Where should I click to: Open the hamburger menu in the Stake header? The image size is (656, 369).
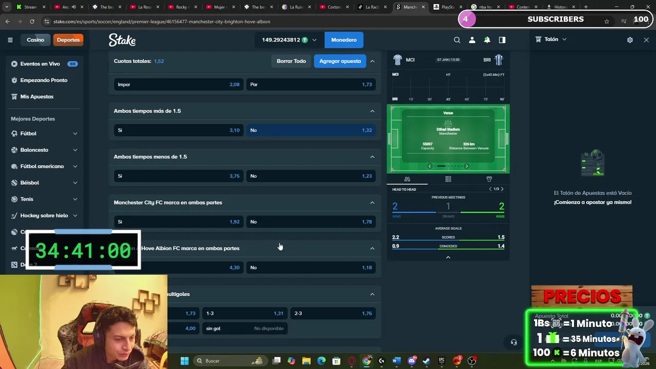(x=10, y=40)
